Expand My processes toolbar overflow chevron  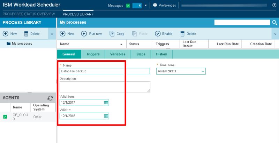(275, 33)
